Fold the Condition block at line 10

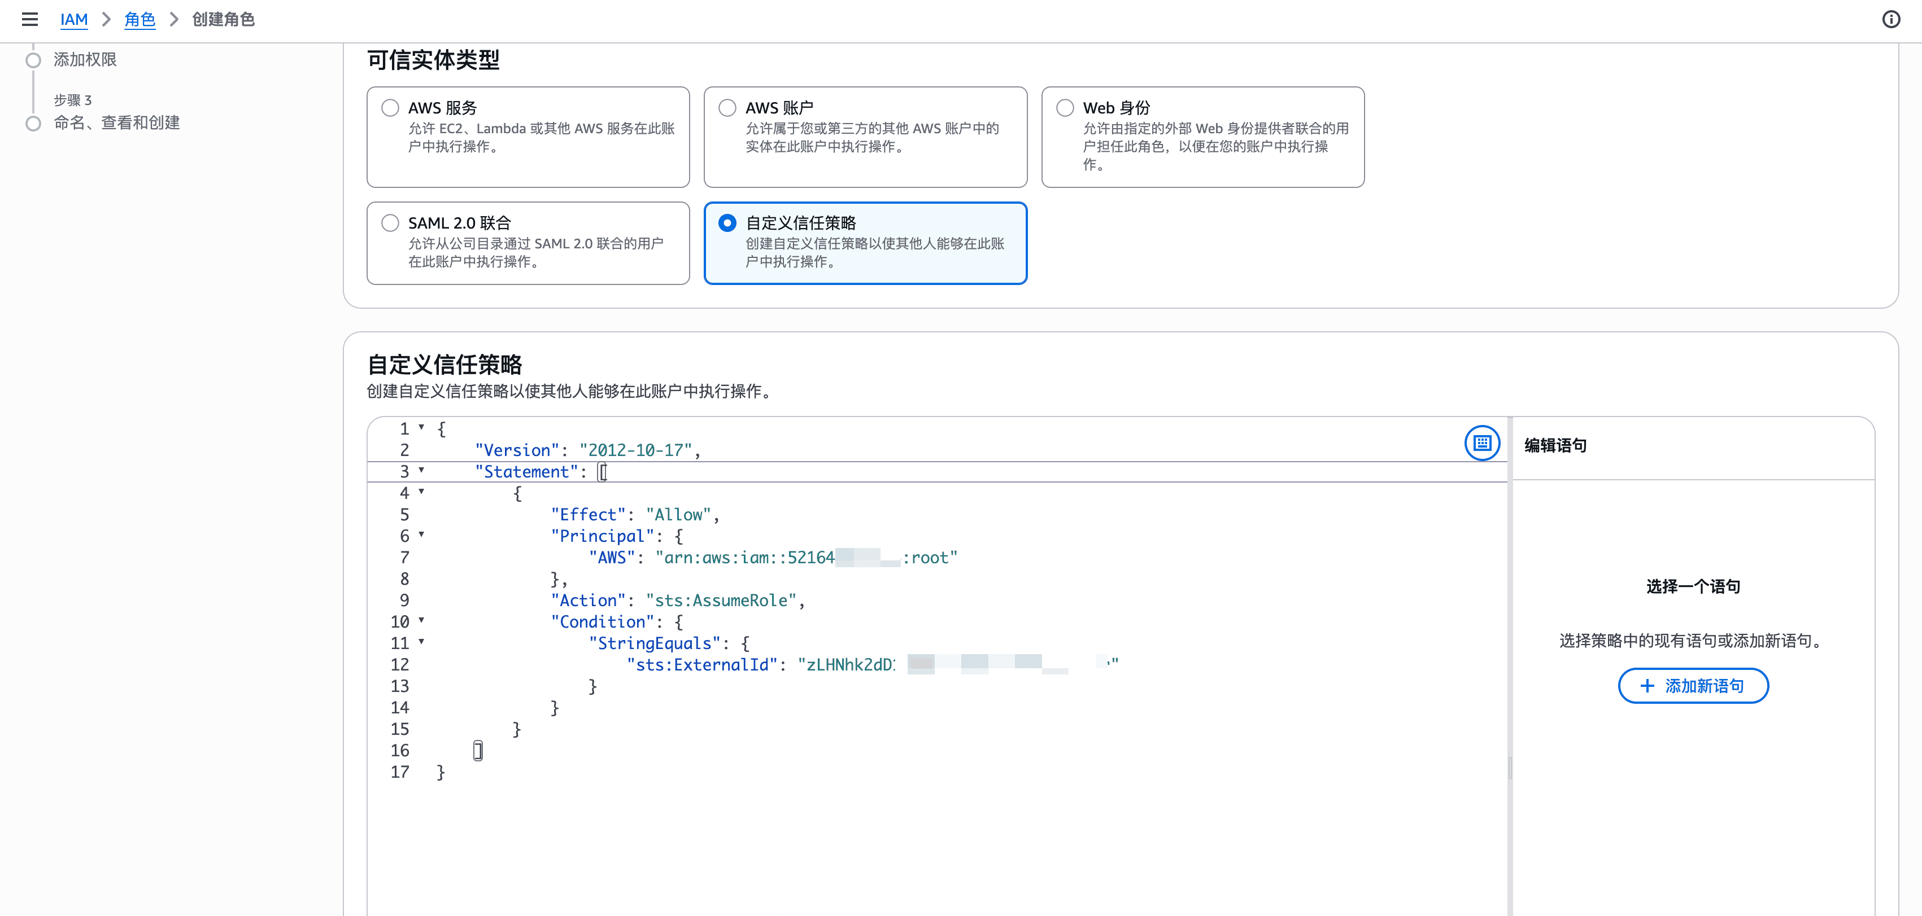421,621
